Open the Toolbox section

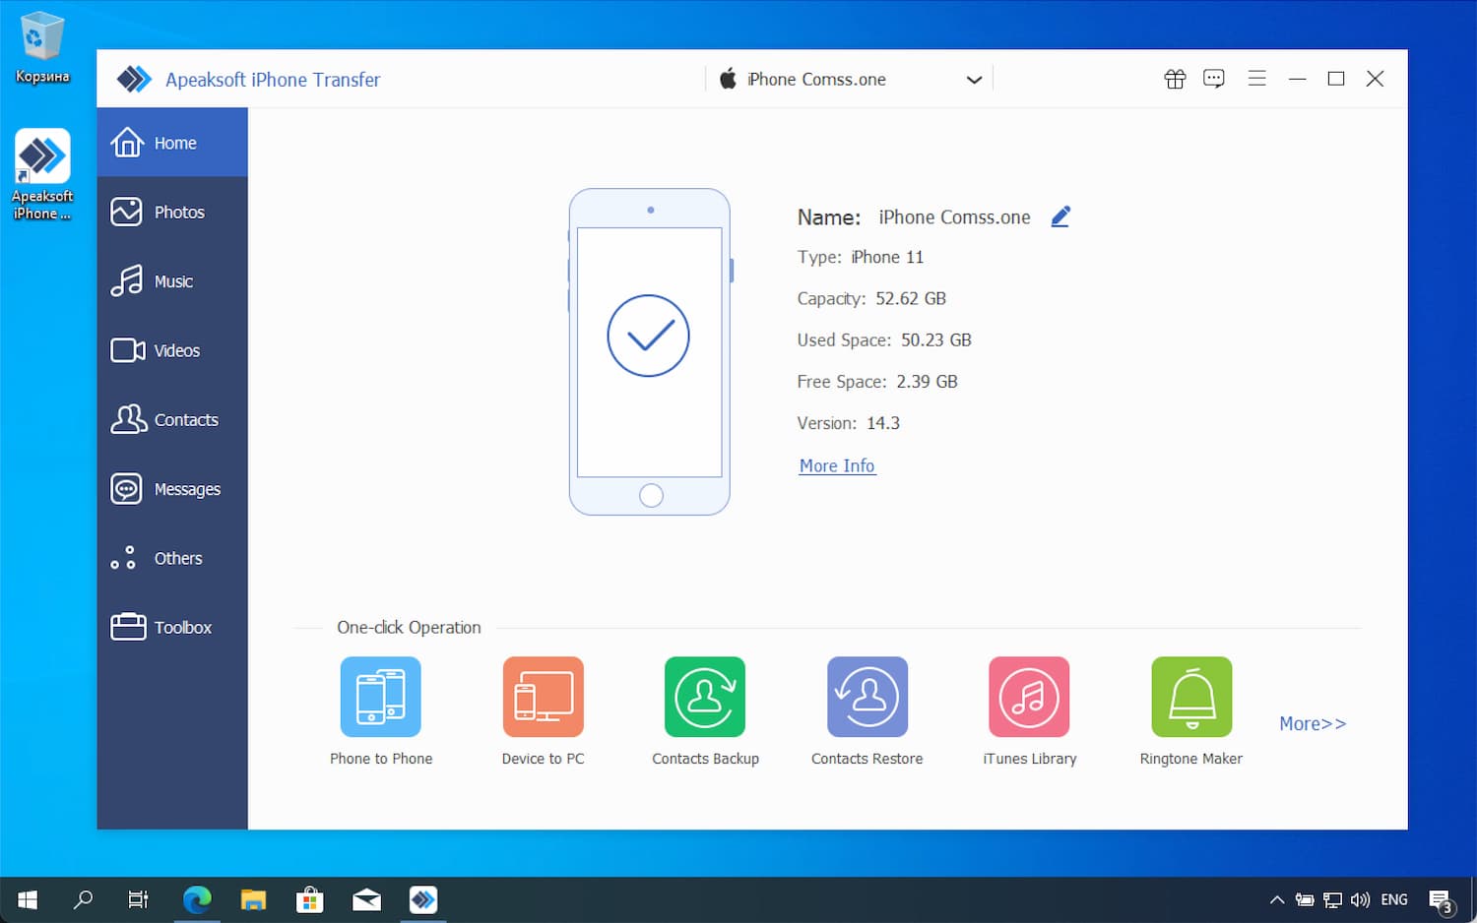172,628
